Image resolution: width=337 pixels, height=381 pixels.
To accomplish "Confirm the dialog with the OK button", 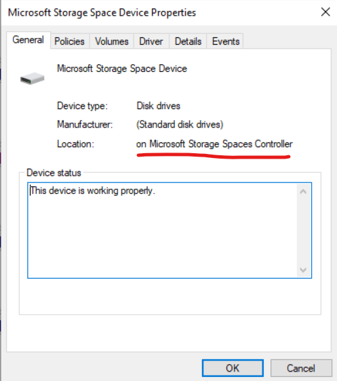I will (233, 368).
